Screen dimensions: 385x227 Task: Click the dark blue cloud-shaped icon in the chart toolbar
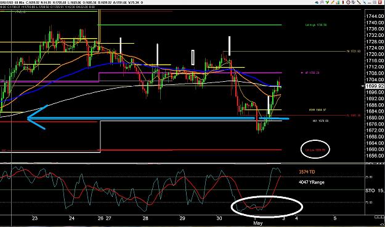point(317,2)
